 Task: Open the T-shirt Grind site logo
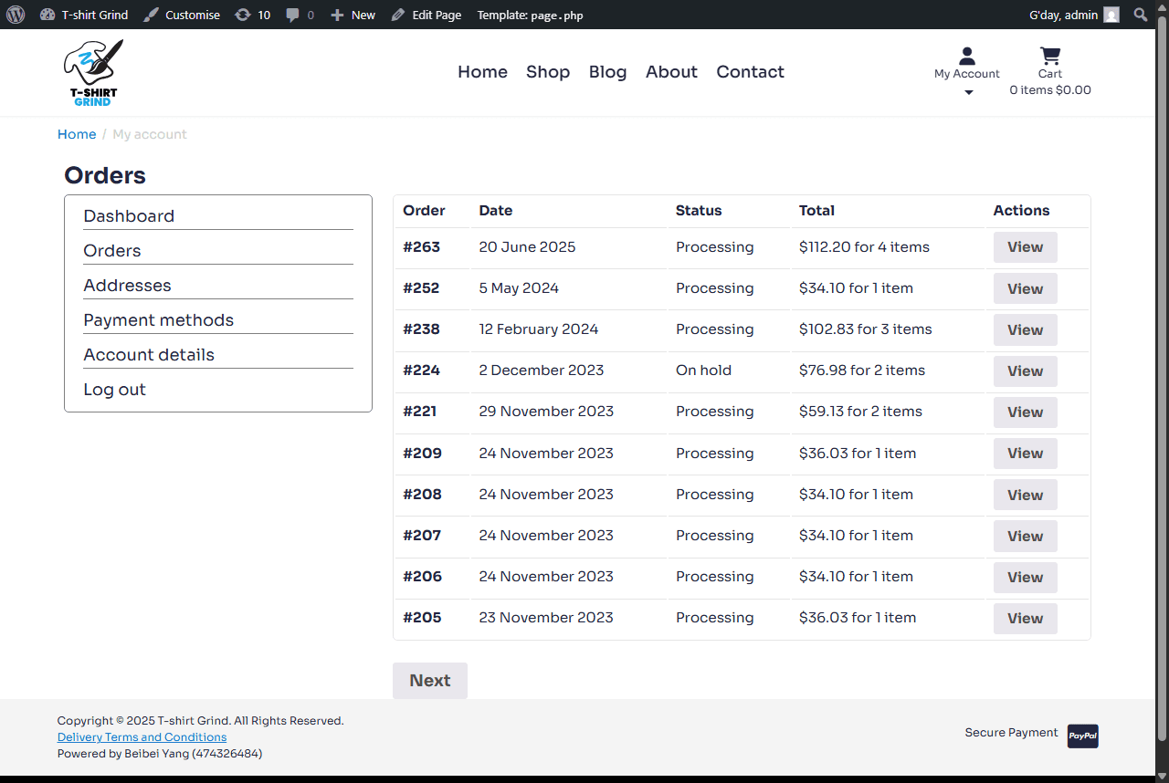[x=94, y=73]
